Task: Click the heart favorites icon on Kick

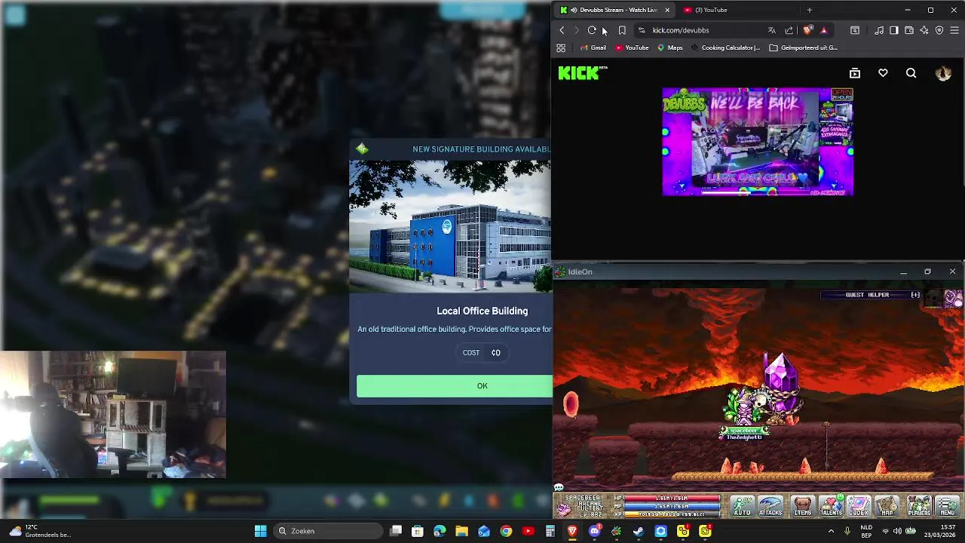Action: point(883,73)
